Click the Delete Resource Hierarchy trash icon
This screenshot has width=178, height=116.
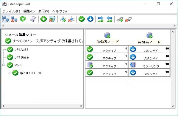(52, 19)
